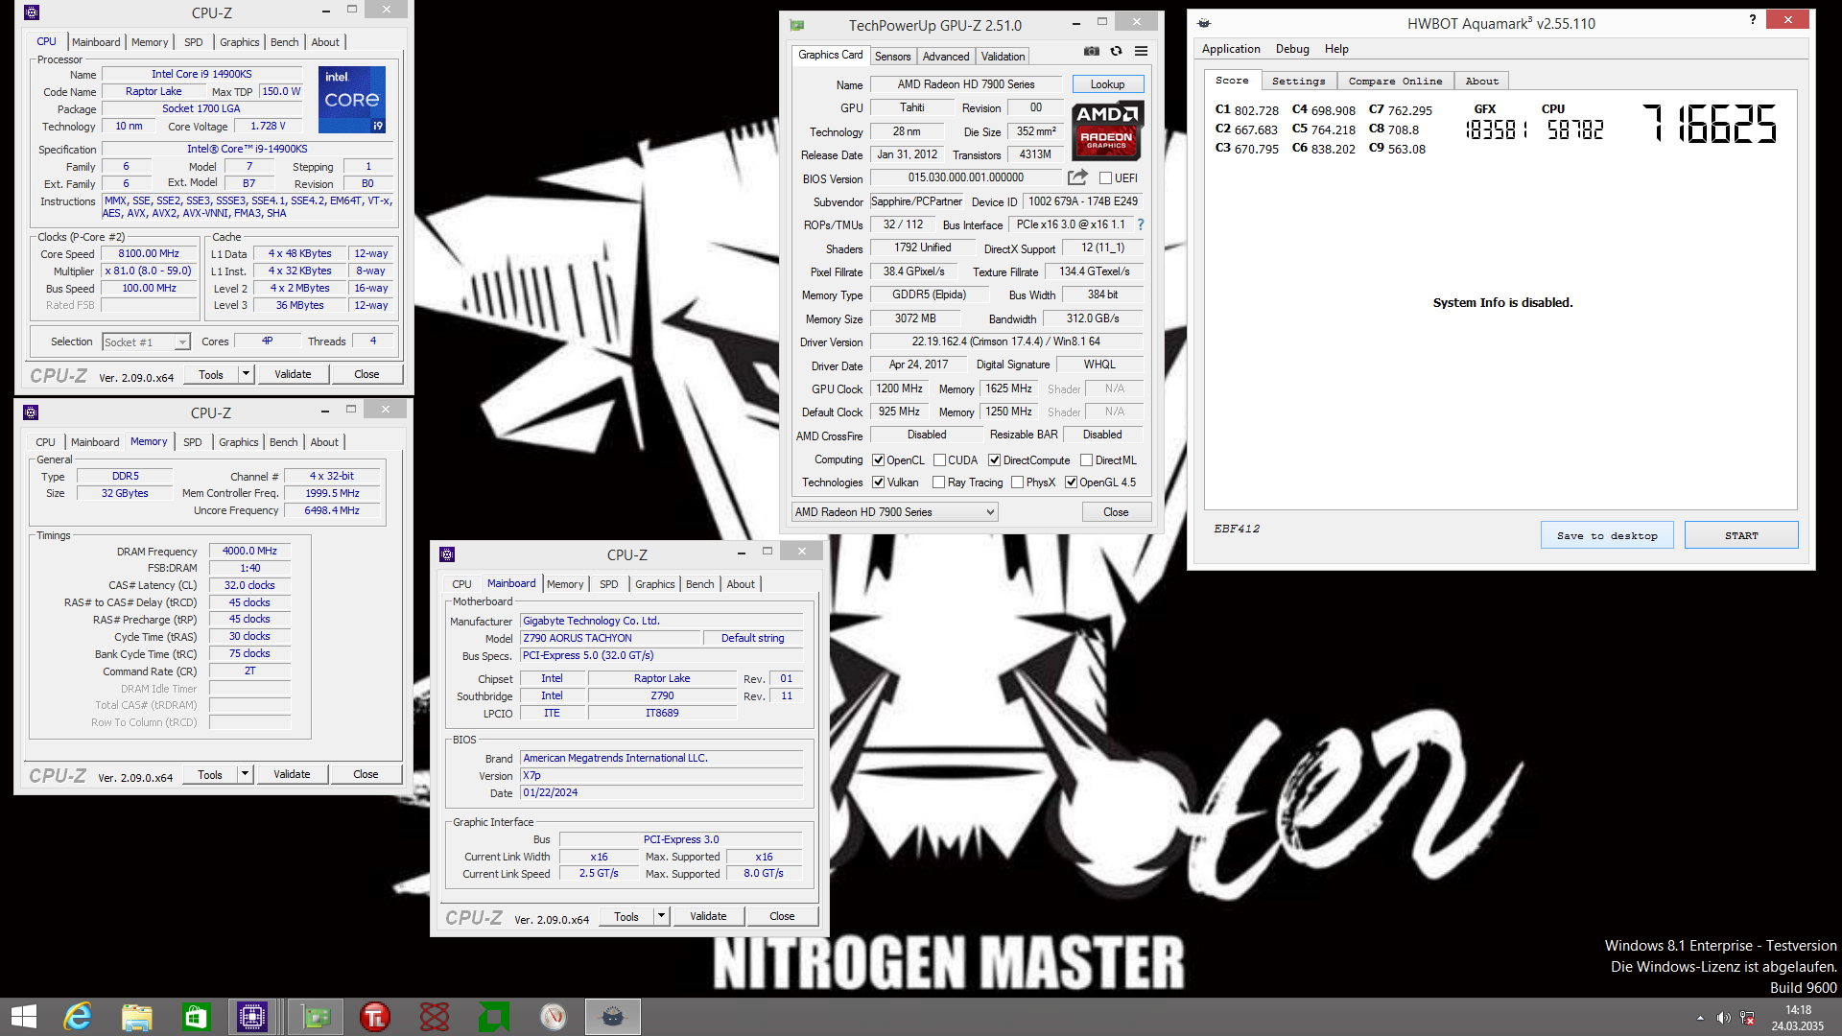Open File Explorer from taskbar
The height and width of the screenshot is (1036, 1842).
click(137, 1017)
